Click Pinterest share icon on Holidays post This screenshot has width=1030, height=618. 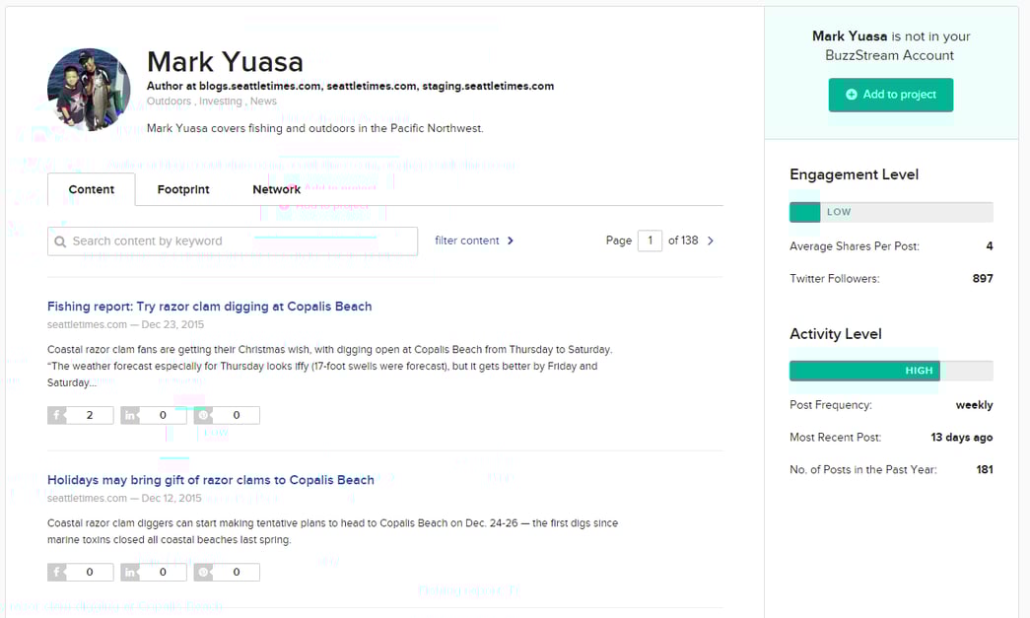point(204,572)
